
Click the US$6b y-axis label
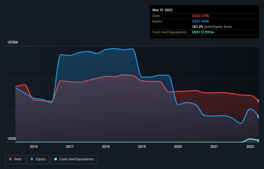pos(13,42)
